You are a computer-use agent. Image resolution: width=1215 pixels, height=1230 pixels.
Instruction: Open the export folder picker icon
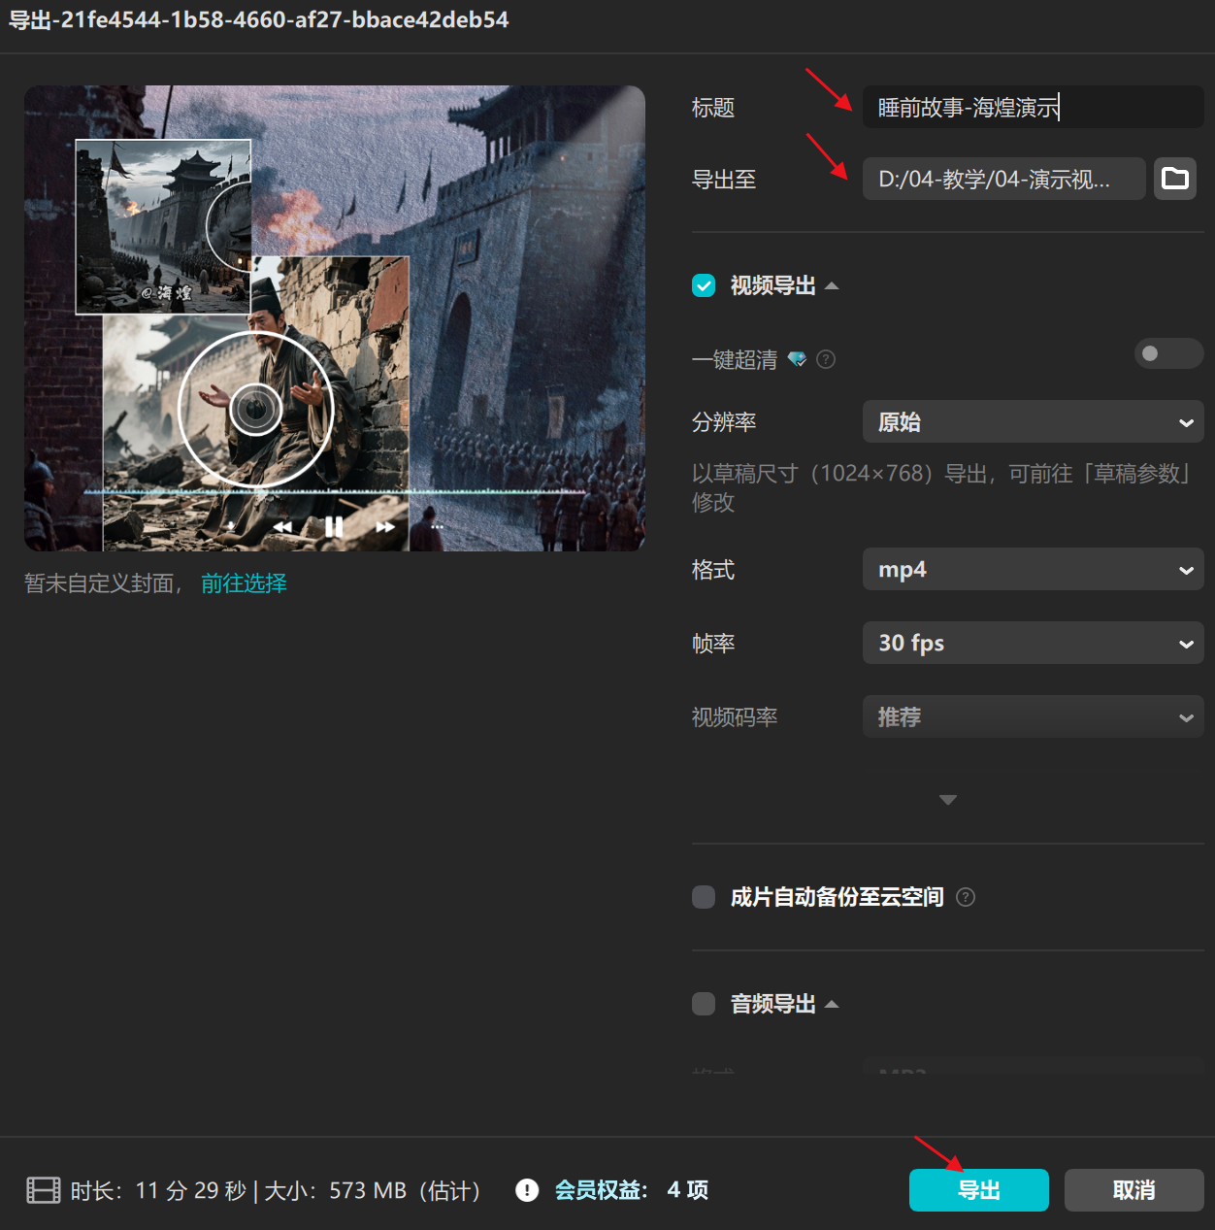pos(1175,179)
